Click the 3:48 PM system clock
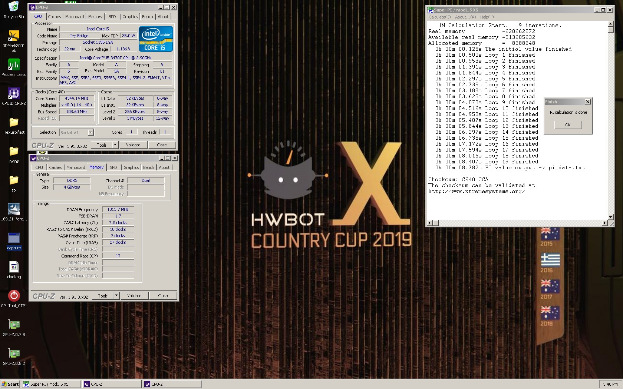The image size is (623, 389). [610, 384]
